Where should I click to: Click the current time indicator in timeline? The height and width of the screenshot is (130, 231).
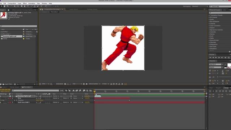click(x=95, y=91)
